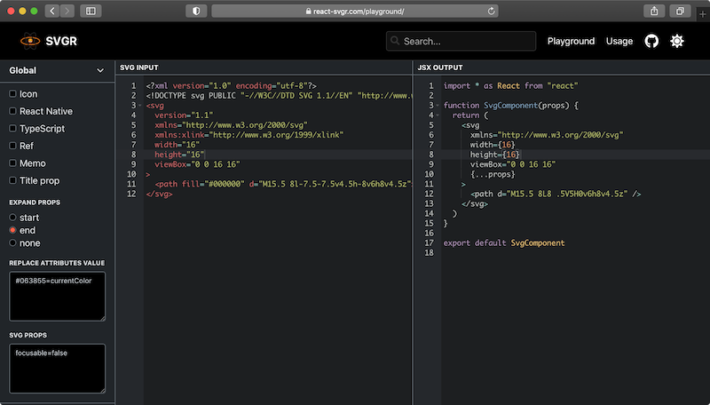Edit the Replace Attributes Value textarea
Viewport: 710px width, 405px height.
point(57,297)
